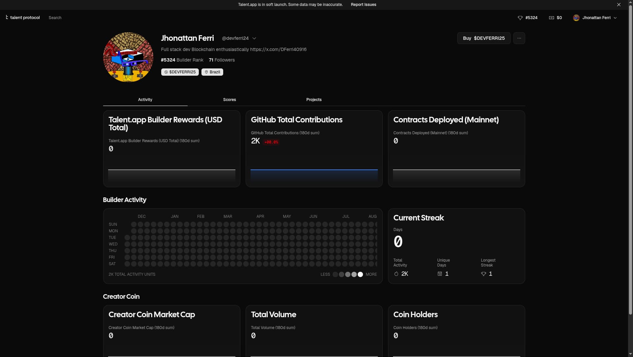Open the Report Issues link
This screenshot has height=357, width=633.
tap(363, 4)
